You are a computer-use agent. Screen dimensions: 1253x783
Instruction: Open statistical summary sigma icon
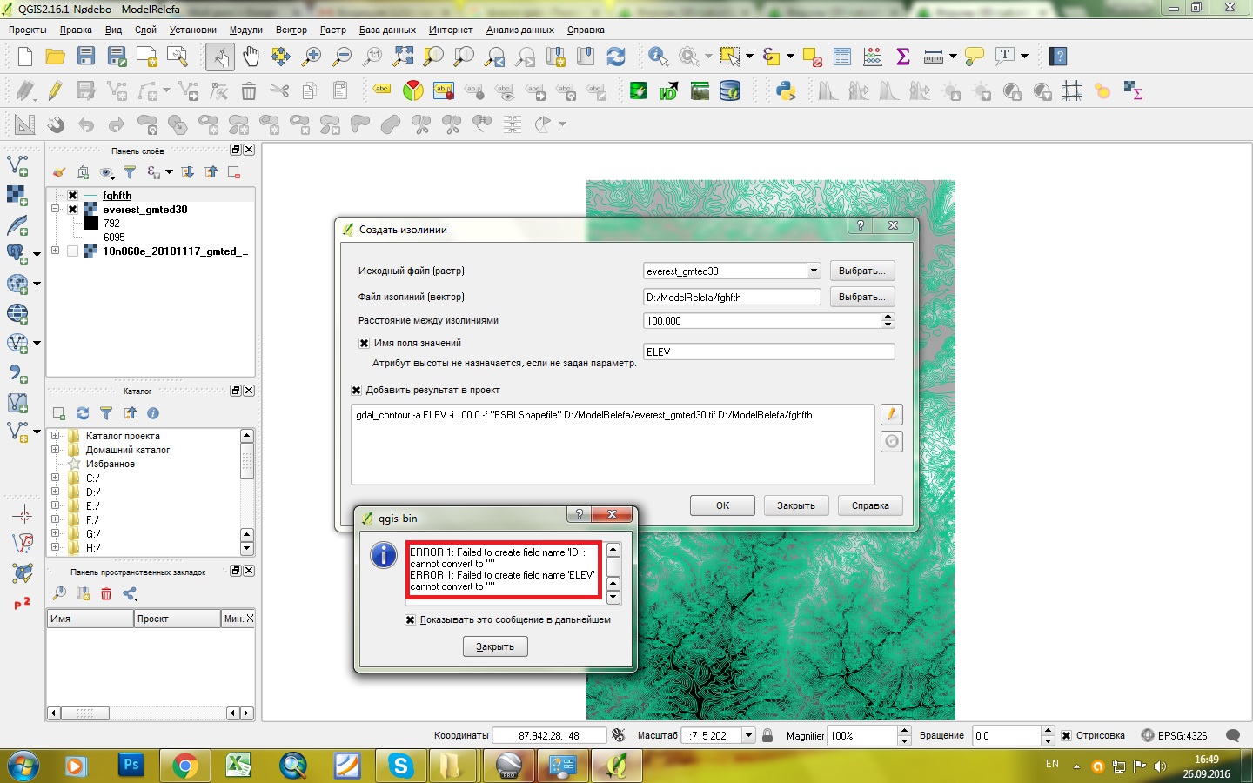click(903, 57)
